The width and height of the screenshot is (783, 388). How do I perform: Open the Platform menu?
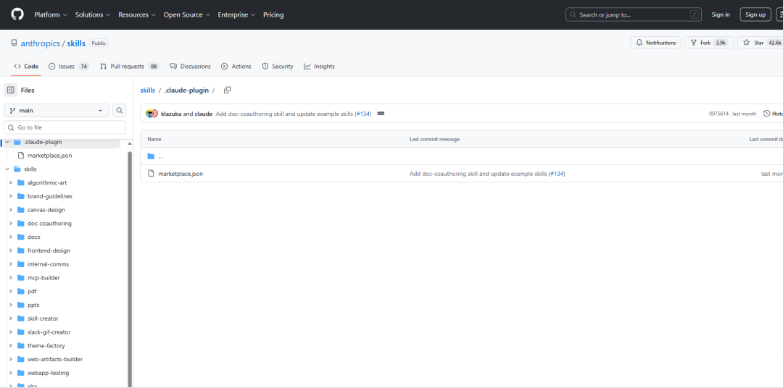51,14
